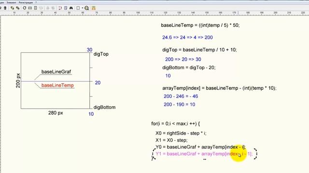309x173 pixels.
Task: Click the rotate circular-arrow icon
Action: click(25, 8)
